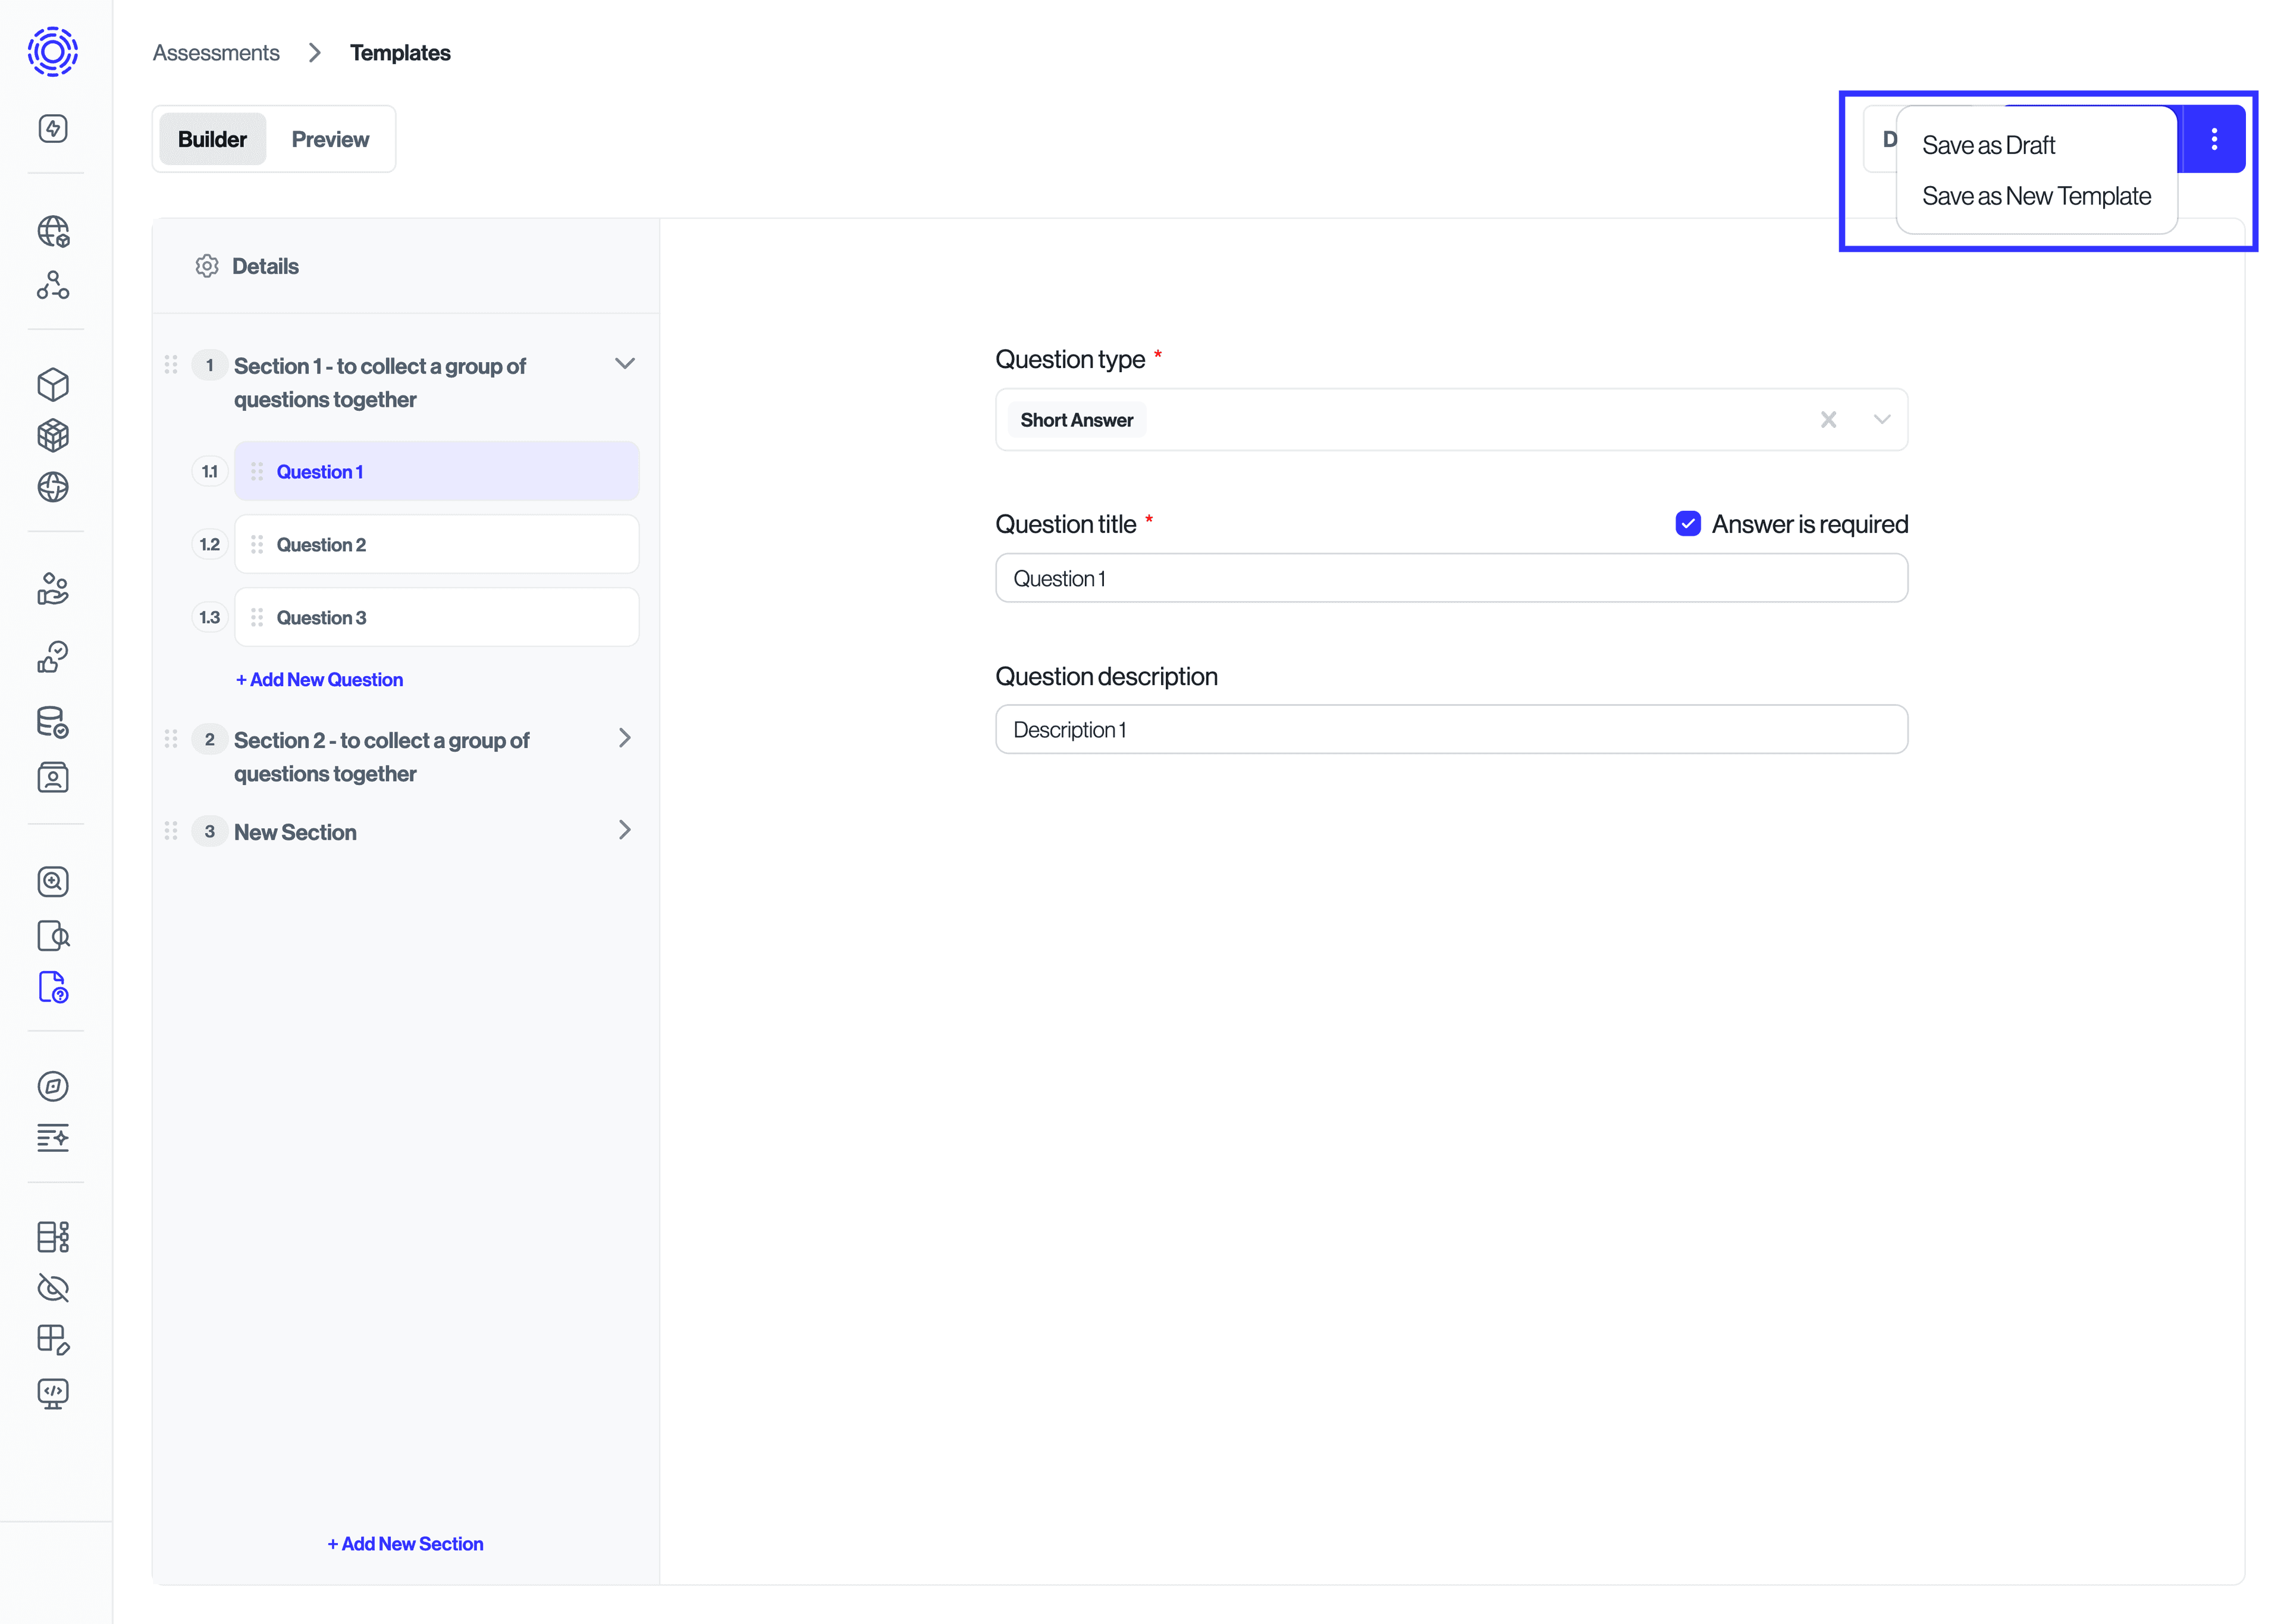
Task: Expand Section 2 via its chevron arrow
Action: coord(625,738)
